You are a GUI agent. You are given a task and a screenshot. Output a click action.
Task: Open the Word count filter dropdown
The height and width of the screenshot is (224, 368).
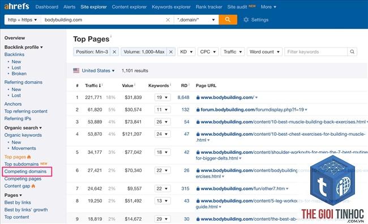pos(264,52)
